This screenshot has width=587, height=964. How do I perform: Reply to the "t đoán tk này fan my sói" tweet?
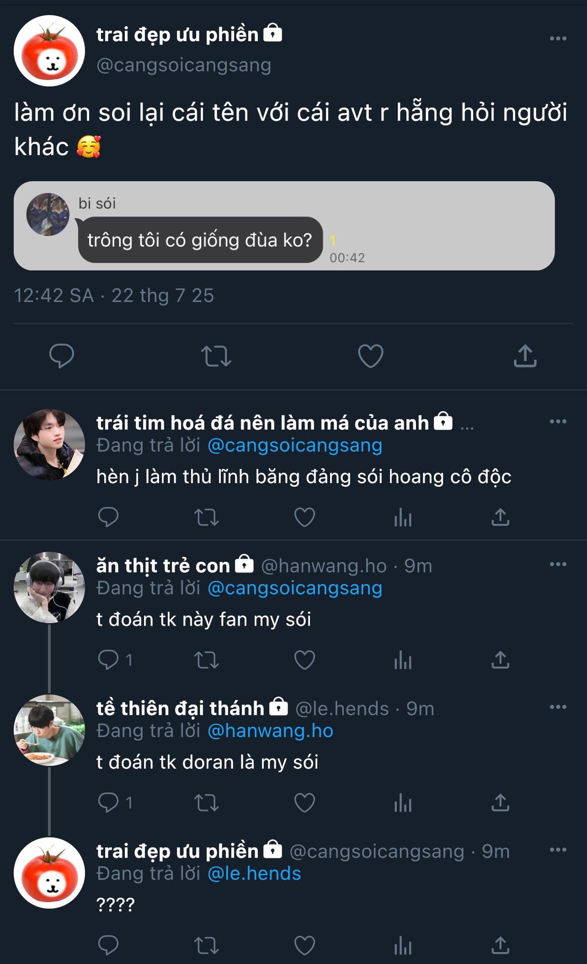tap(108, 660)
